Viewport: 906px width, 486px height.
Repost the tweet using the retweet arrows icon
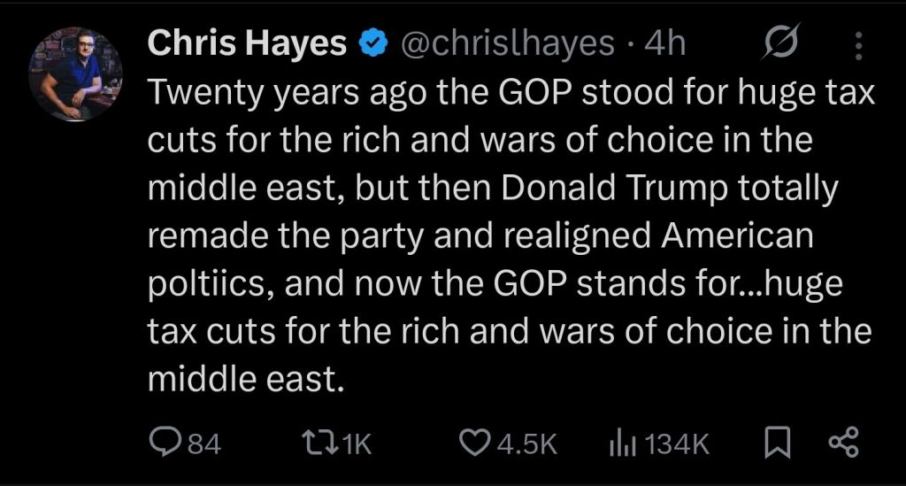[319, 444]
